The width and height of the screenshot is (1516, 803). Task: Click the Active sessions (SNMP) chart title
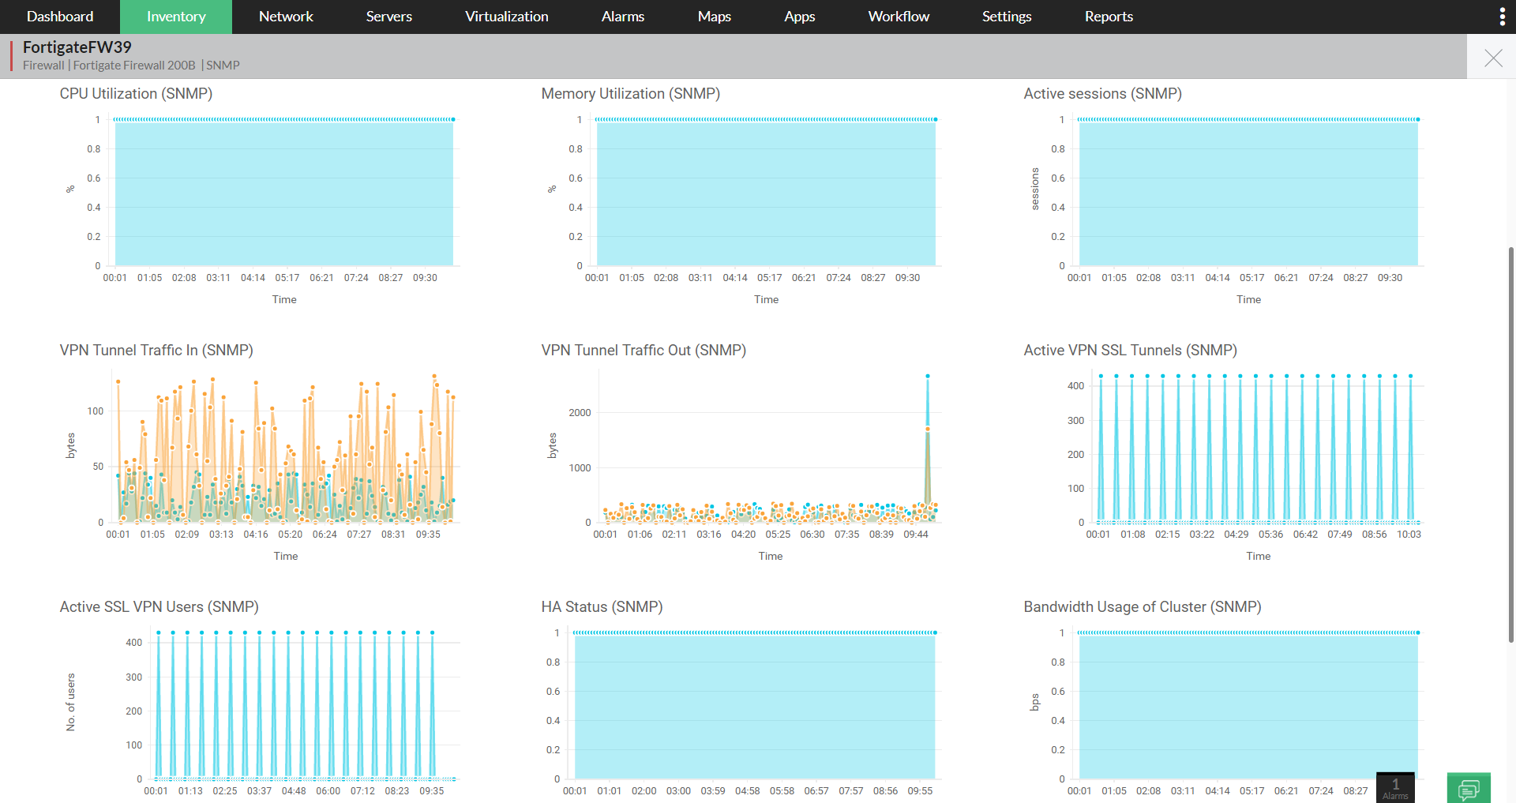click(1102, 94)
